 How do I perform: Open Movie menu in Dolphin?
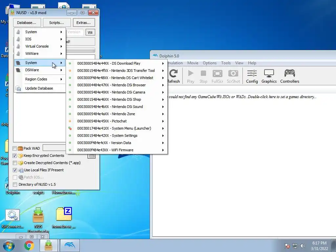[193, 63]
